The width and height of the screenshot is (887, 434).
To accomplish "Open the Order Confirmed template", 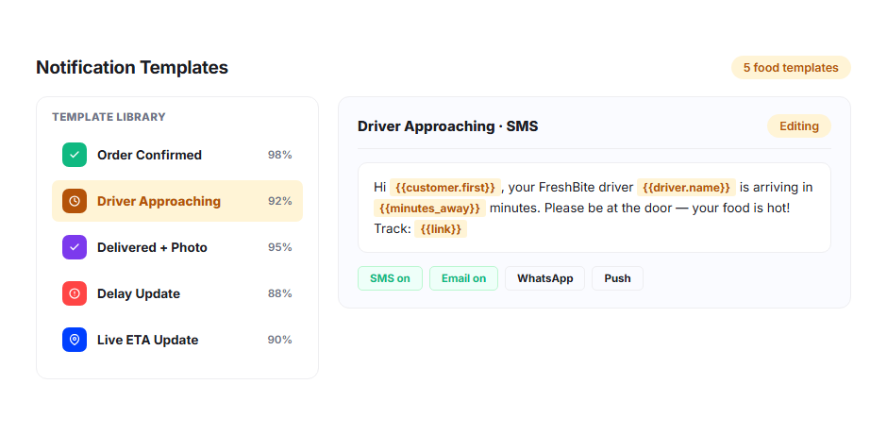I will (177, 155).
